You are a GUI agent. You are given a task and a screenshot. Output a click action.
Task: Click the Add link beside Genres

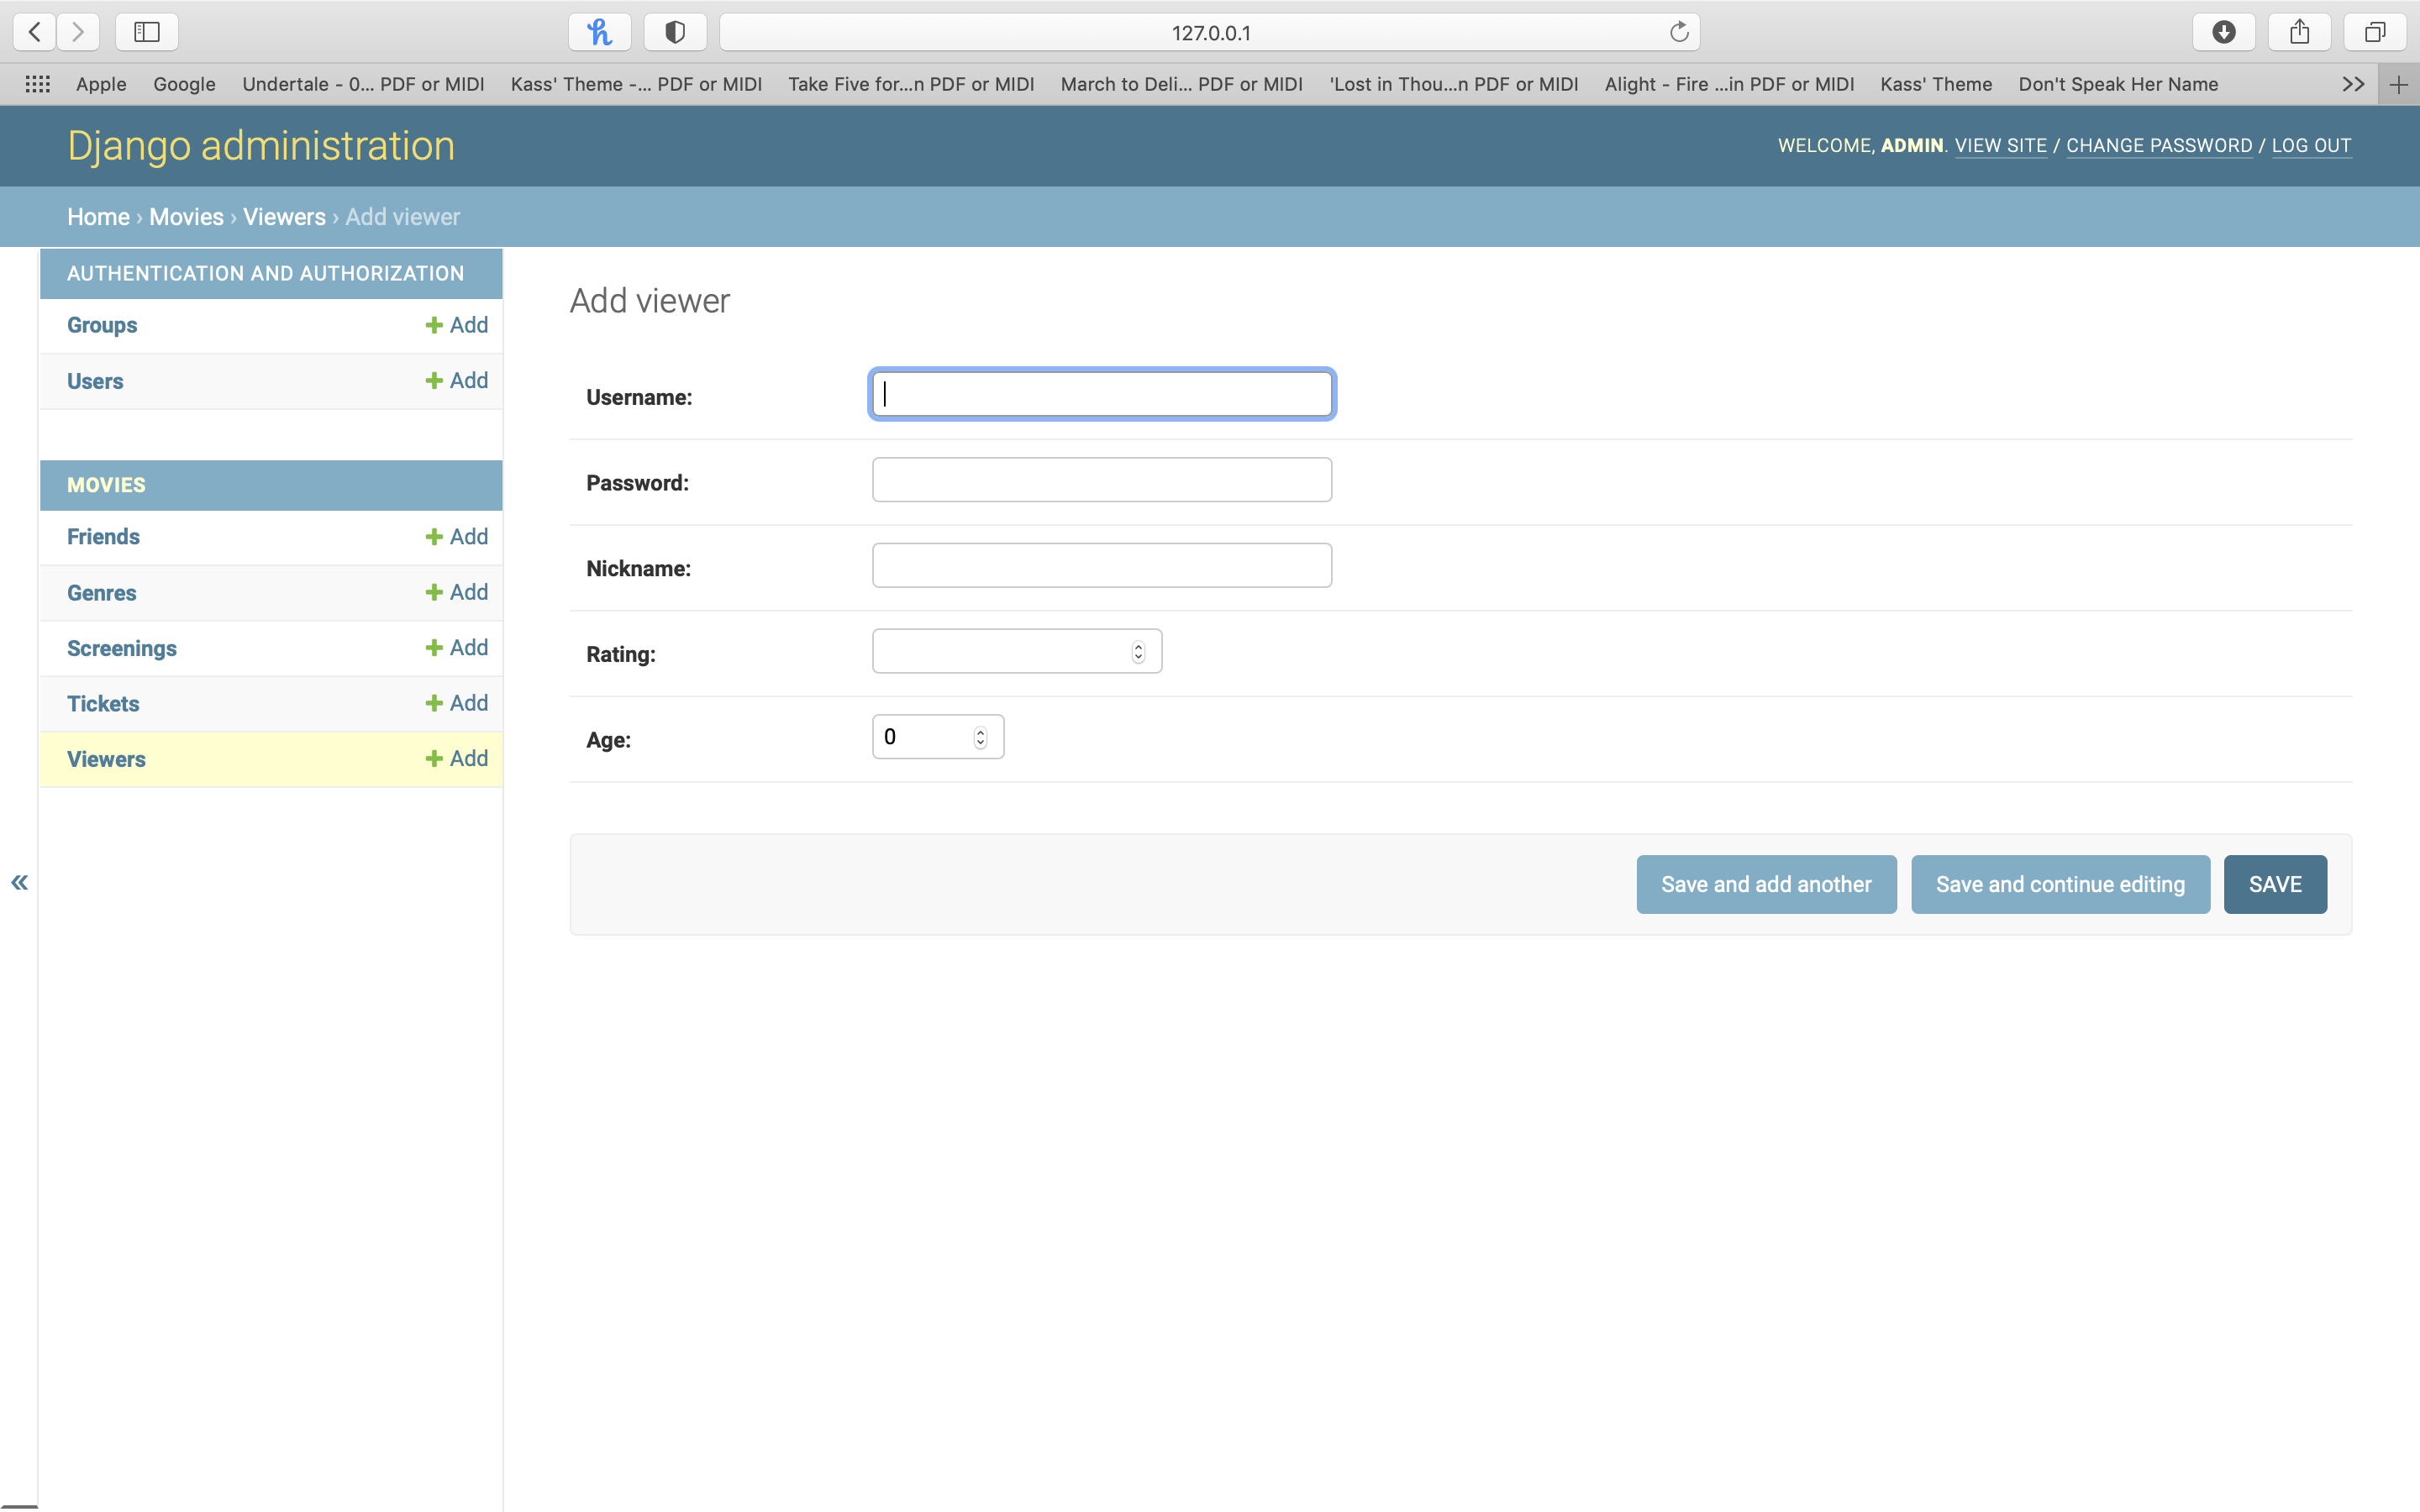click(457, 592)
